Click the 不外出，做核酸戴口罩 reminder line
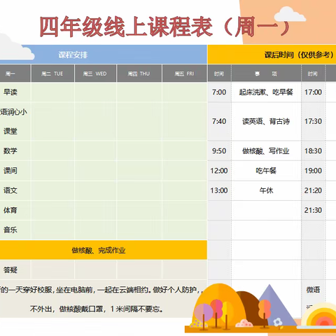 click(97, 309)
